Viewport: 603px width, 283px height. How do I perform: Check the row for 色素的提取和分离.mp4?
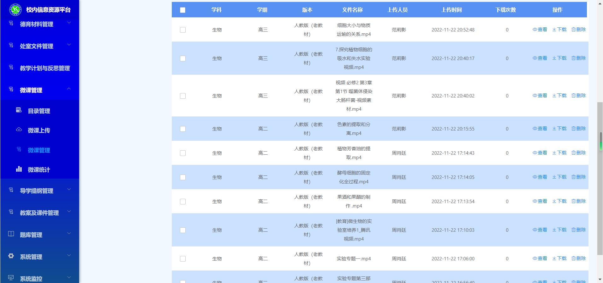183,129
